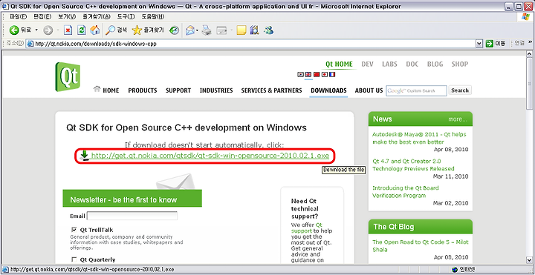Go to the browser Home page icon

pyautogui.click(x=95, y=30)
